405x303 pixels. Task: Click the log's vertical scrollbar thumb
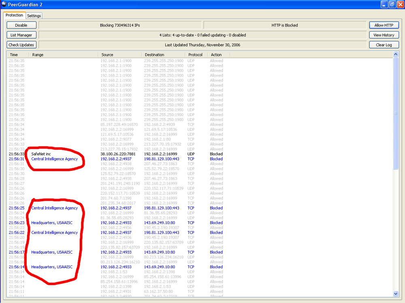(395, 113)
